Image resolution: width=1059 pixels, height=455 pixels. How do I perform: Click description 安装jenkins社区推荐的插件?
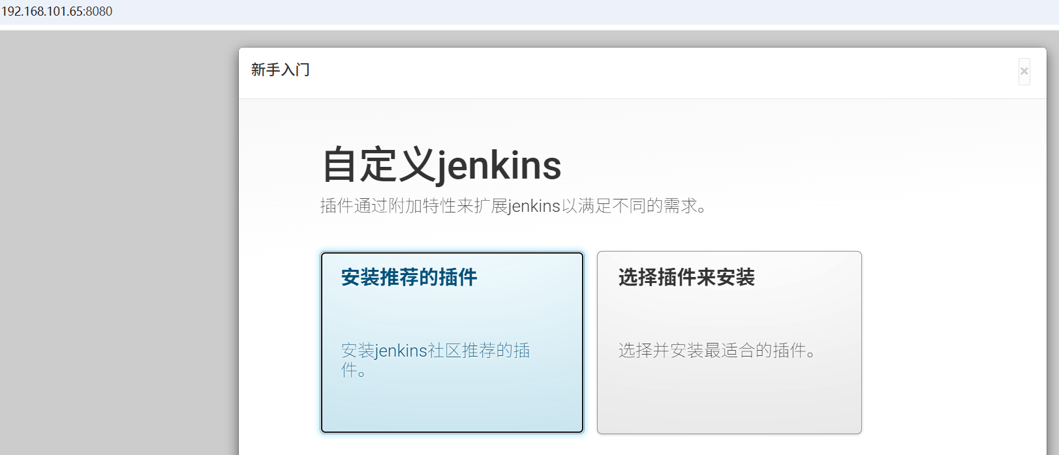[435, 360]
